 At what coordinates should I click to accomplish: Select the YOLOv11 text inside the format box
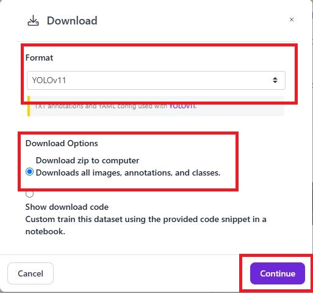pos(49,80)
